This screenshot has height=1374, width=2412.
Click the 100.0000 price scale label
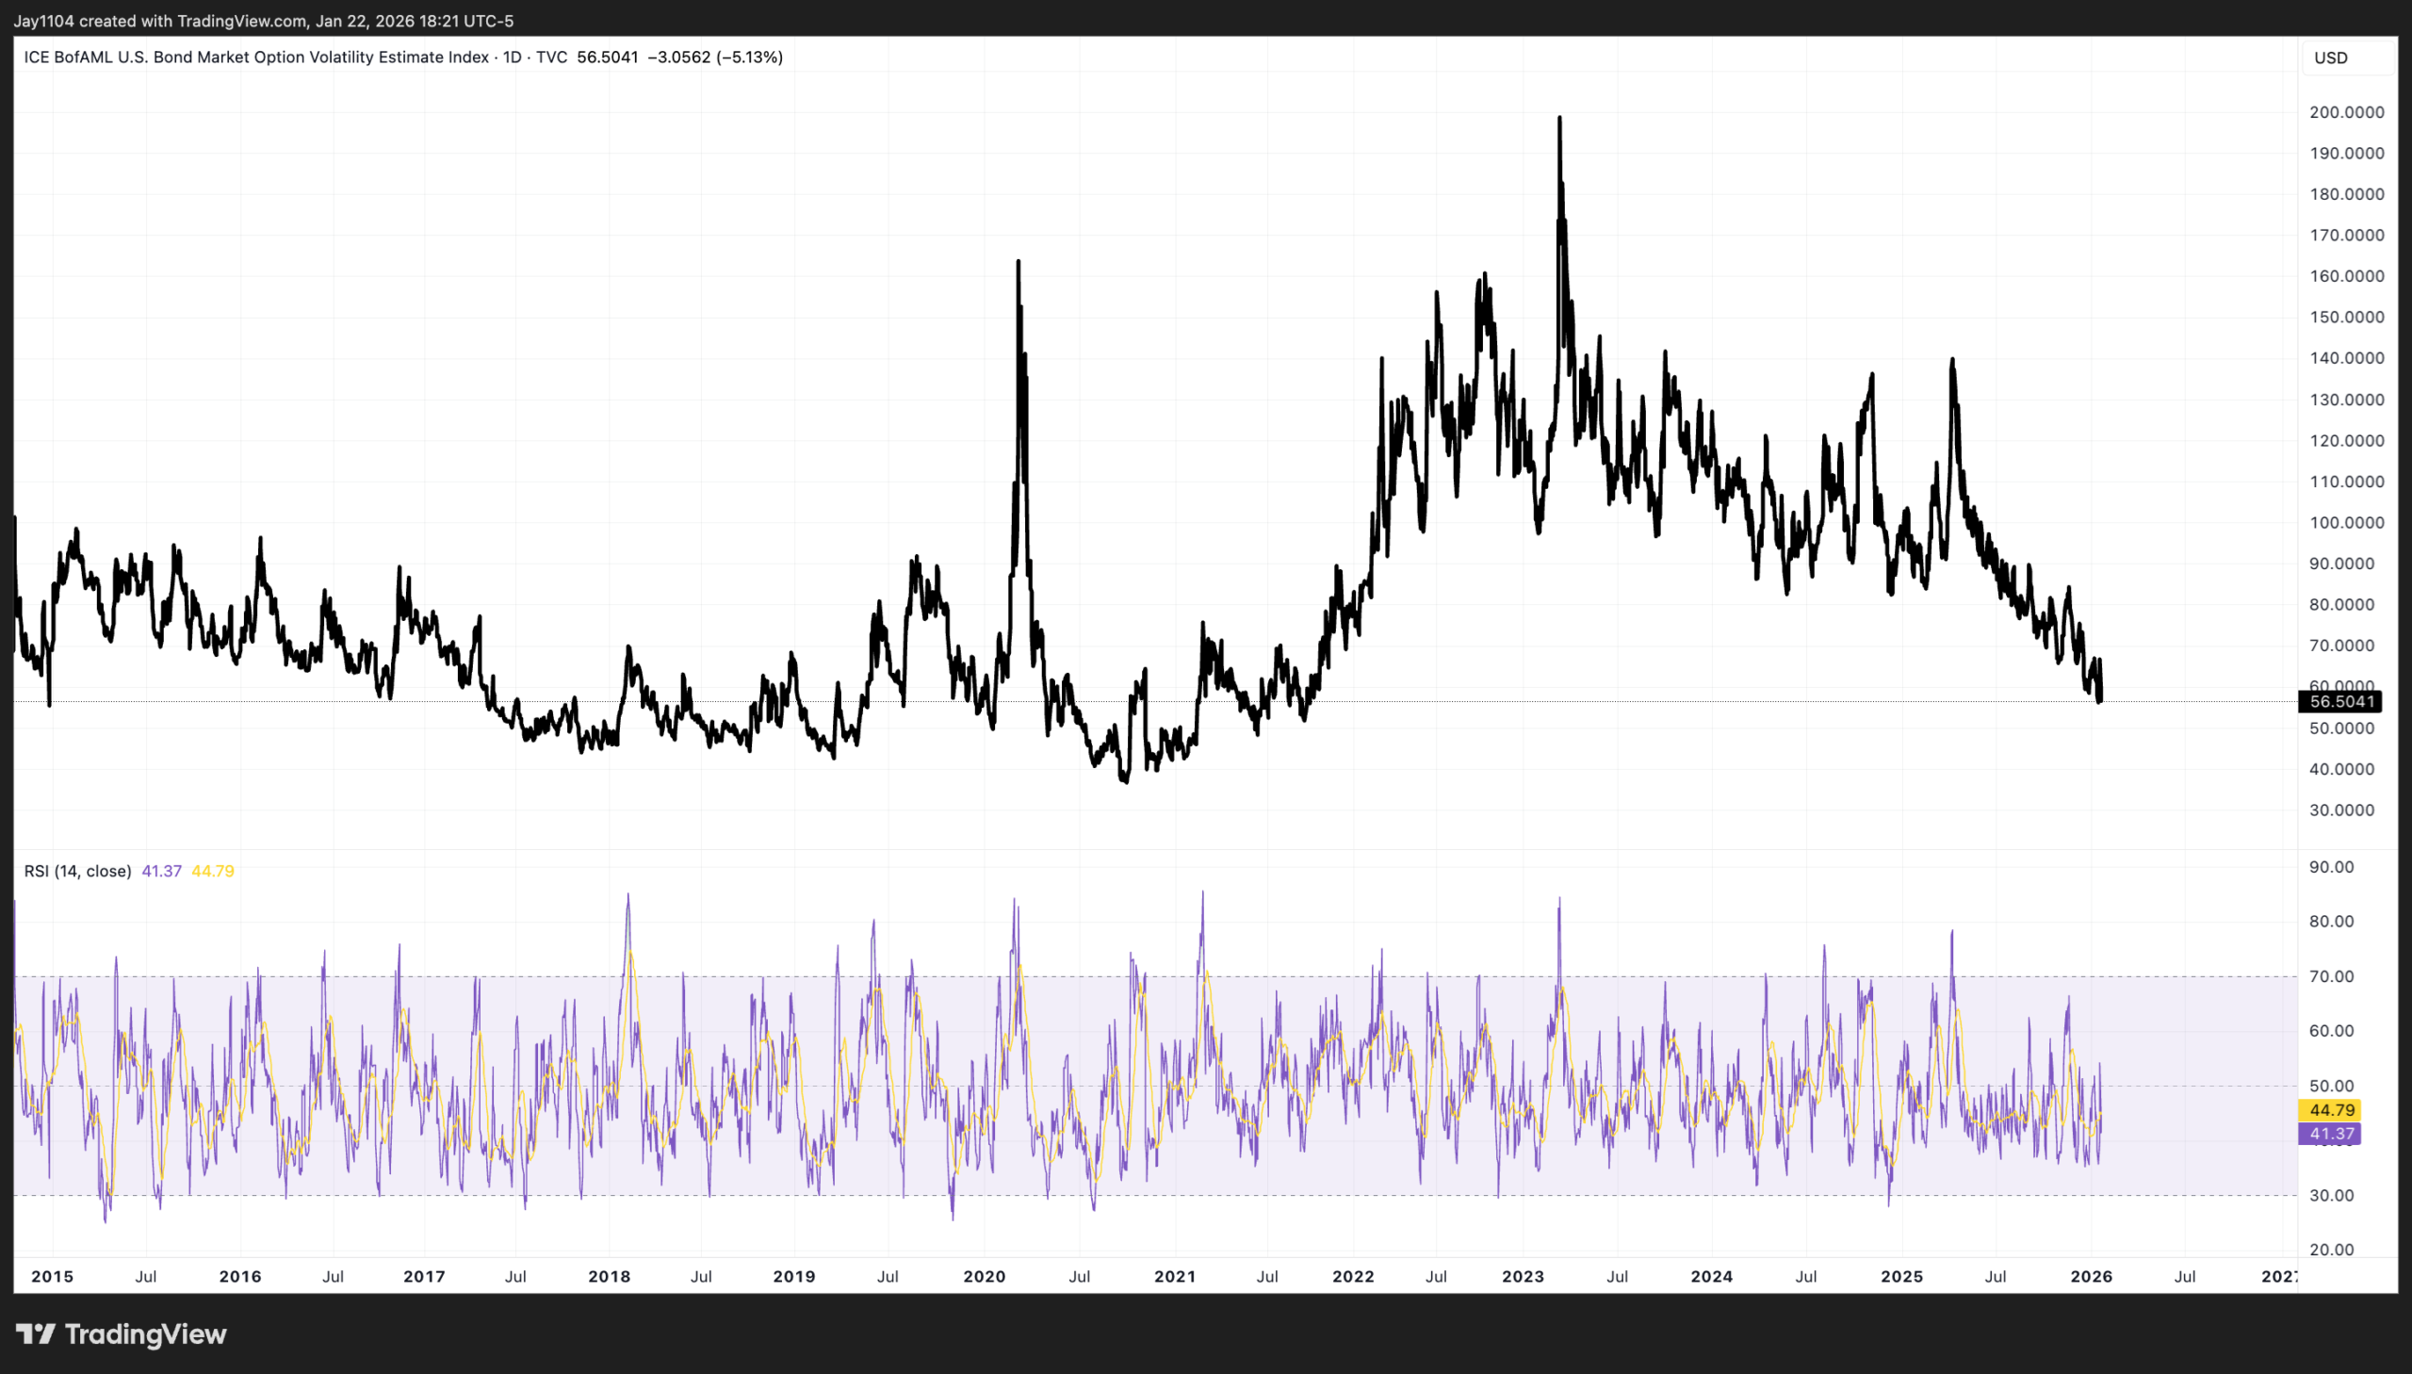(x=2346, y=523)
